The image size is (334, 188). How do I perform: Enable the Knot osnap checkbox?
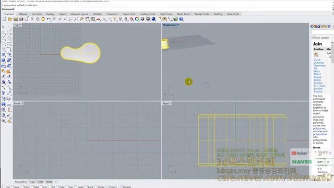pos(86,187)
